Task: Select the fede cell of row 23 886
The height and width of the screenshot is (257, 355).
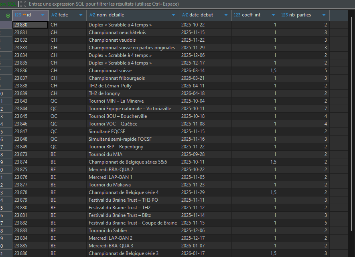Action: 67,253
